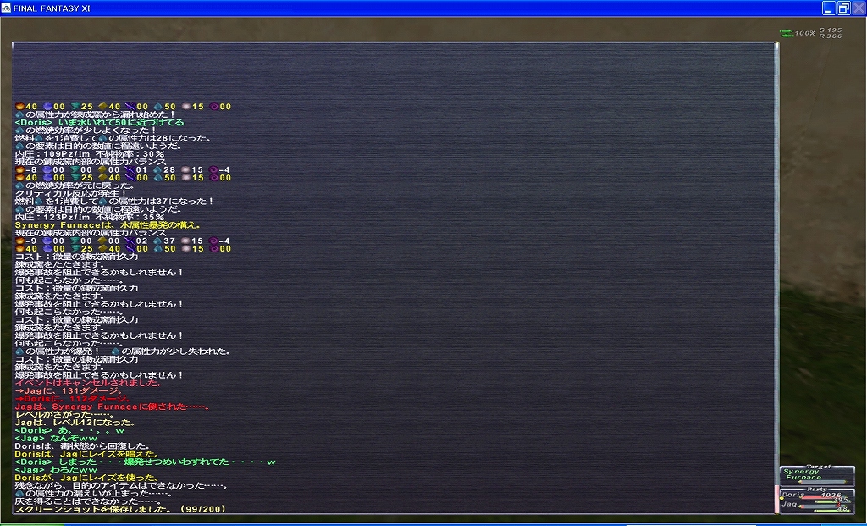Image resolution: width=867 pixels, height=526 pixels.
Task: Click the 100% connection rate text
Action: pyautogui.click(x=805, y=33)
